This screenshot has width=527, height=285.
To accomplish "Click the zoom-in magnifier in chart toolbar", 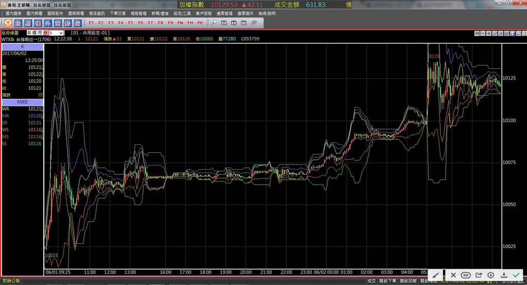I will 501,33.
